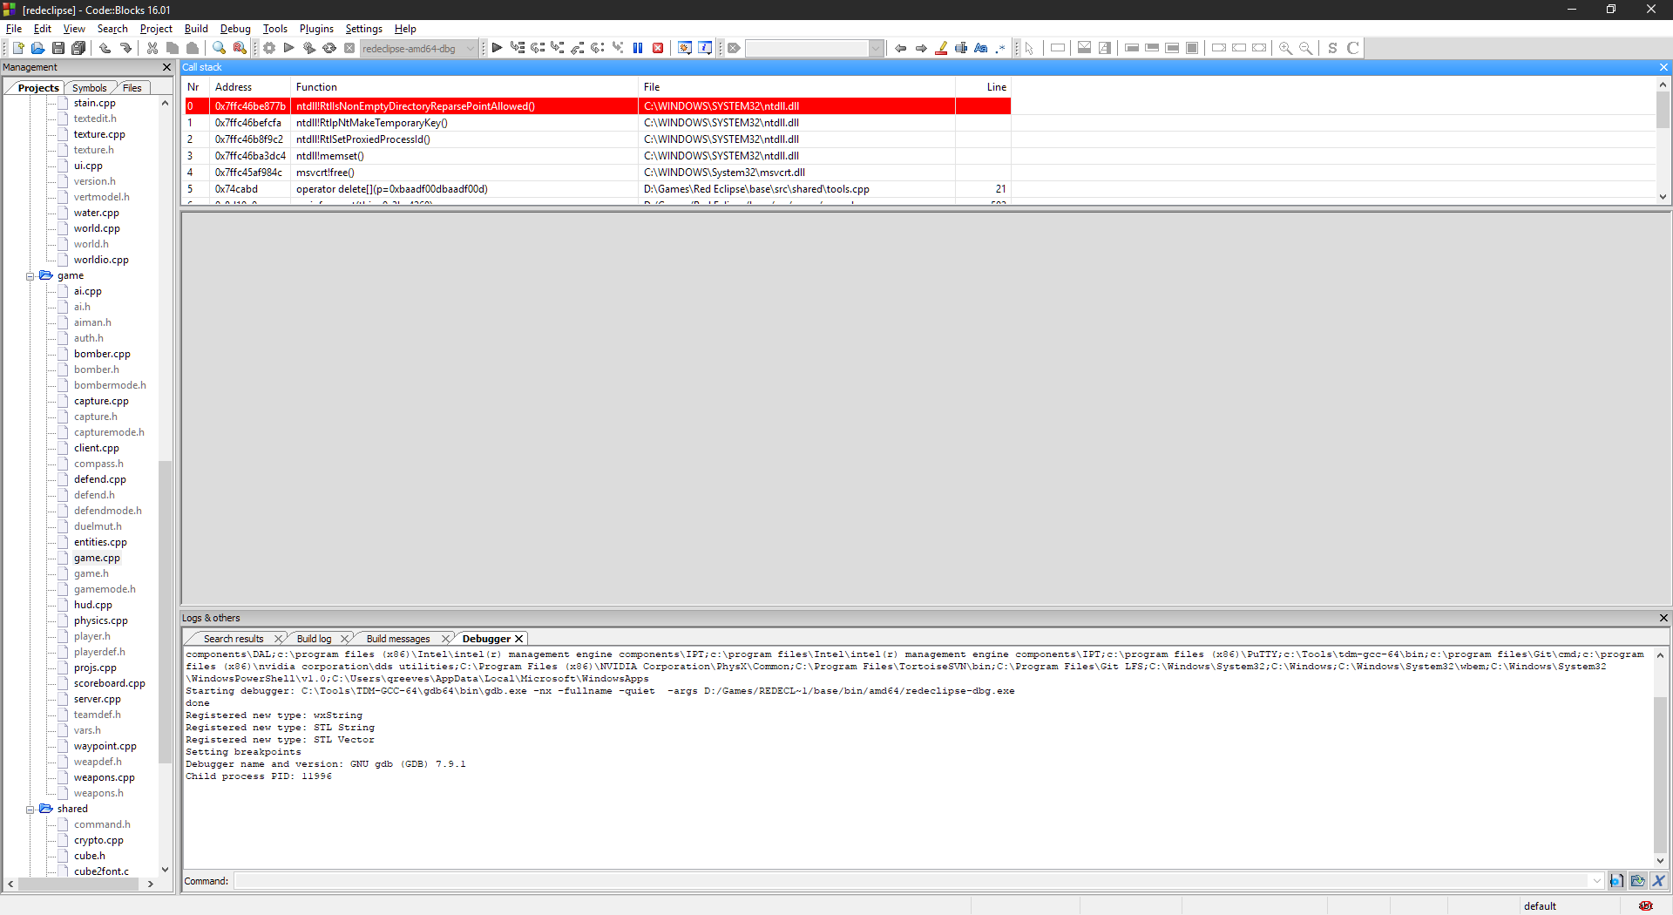Screen dimensions: 1673x915
Task: Toggle case-sensitive search icon Aa
Action: pyautogui.click(x=981, y=48)
